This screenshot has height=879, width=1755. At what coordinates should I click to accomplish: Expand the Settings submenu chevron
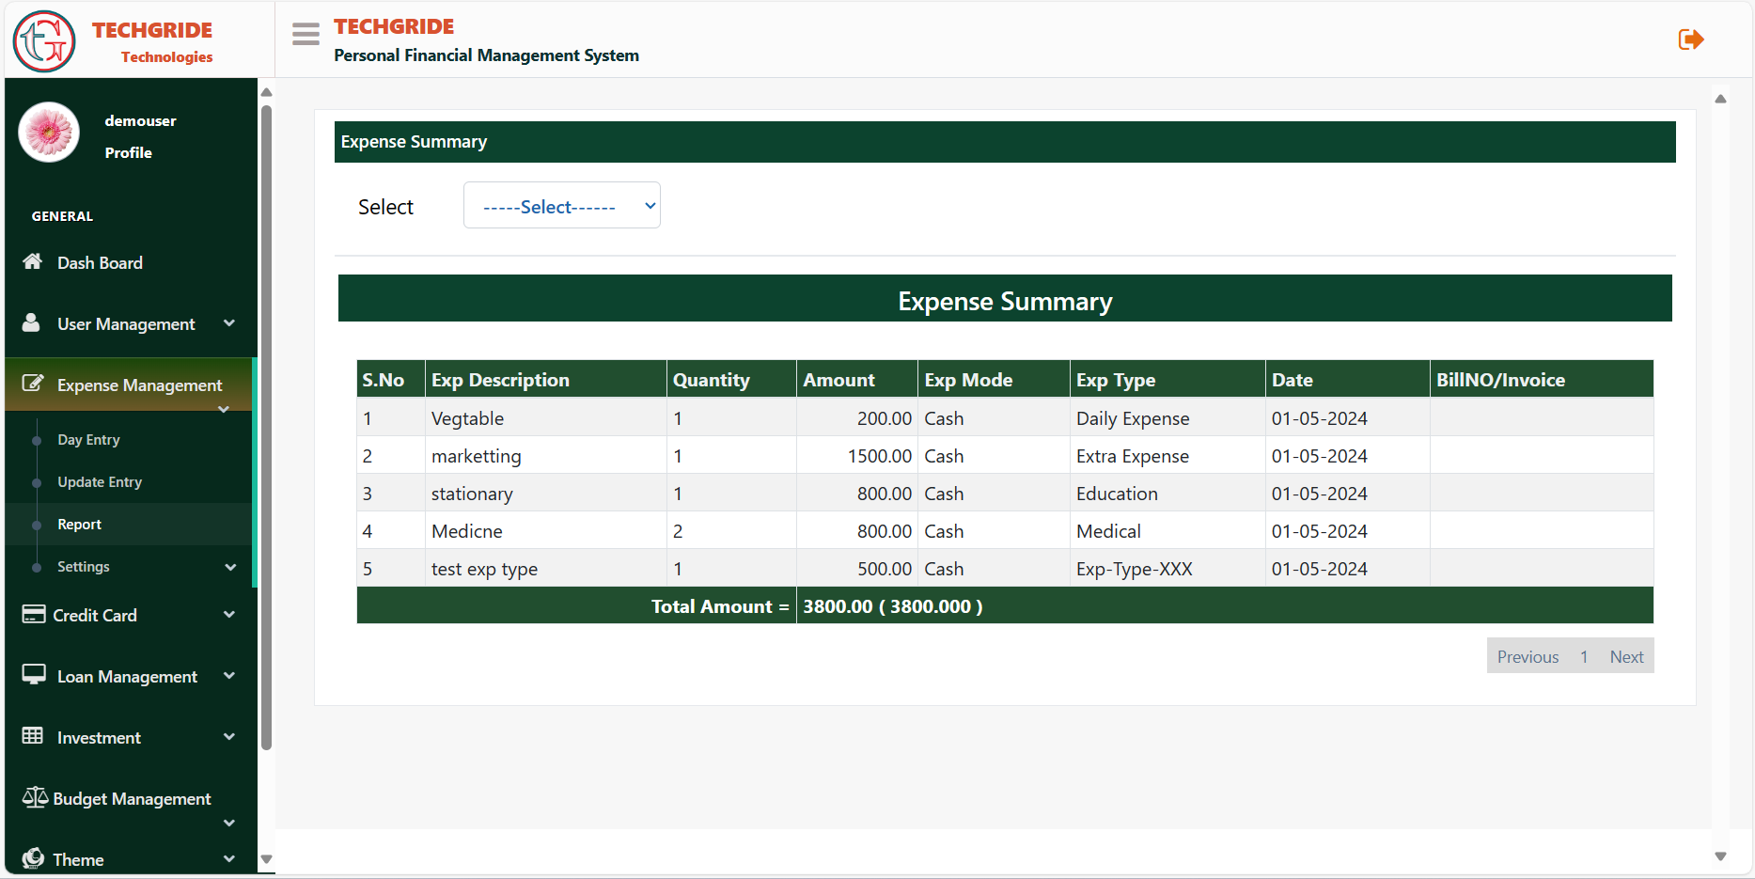tap(230, 567)
